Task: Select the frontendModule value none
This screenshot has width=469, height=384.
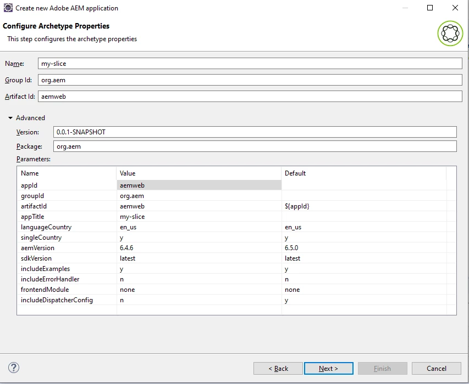Action: point(128,290)
